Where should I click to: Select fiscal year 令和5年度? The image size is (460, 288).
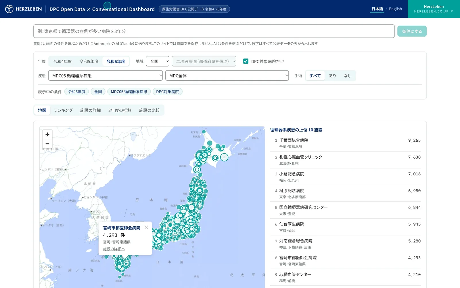[x=89, y=61]
